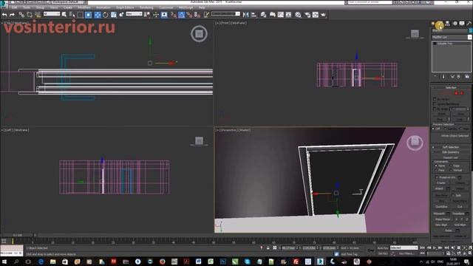This screenshot has height=266, width=473.
Task: Enable the By Angle checkbox
Action: pyautogui.click(x=435, y=109)
